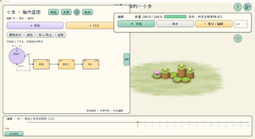
Task: Click the 能量 100.0 / 100.0 energy text
Action: coord(148,17)
